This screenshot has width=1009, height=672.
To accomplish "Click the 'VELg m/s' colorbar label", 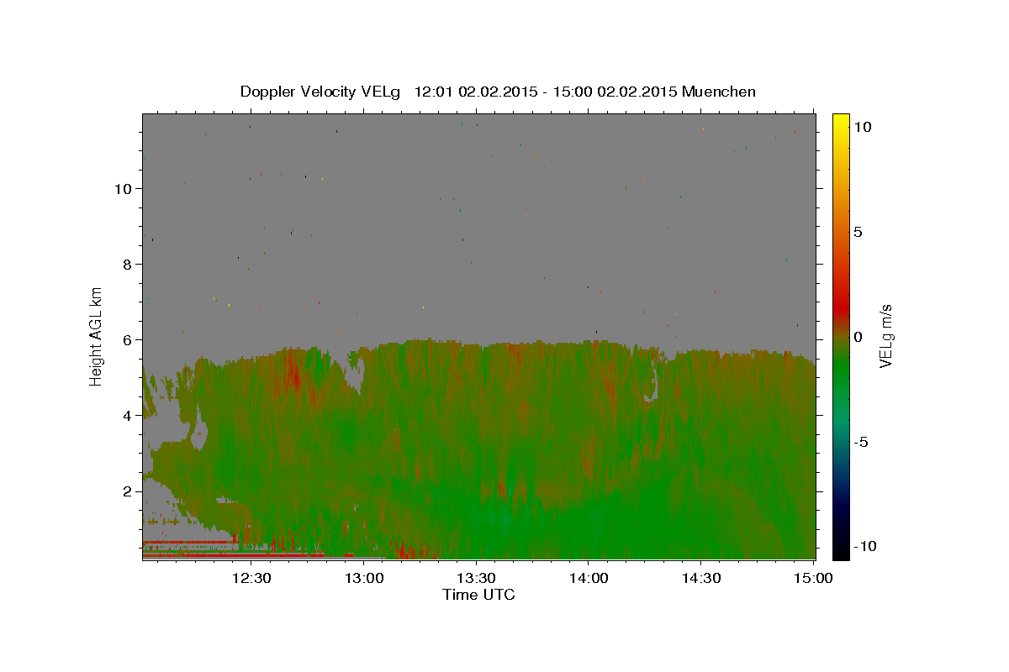I will 885,336.
